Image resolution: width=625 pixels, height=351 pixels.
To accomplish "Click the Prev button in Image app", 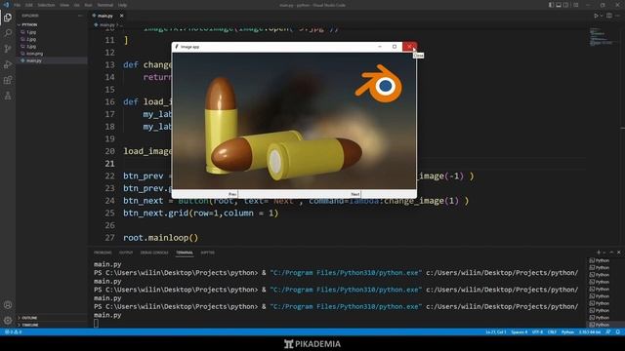I will pyautogui.click(x=232, y=194).
